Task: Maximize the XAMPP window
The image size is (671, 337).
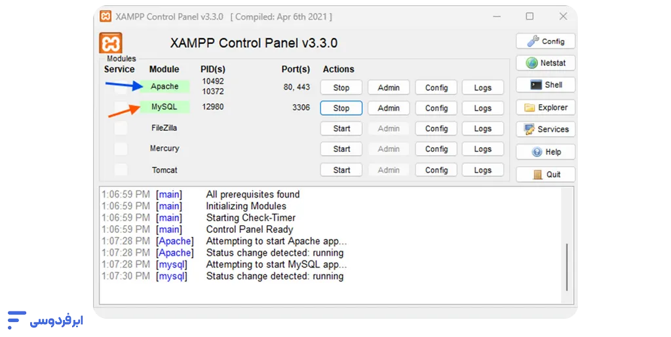Action: click(x=529, y=16)
